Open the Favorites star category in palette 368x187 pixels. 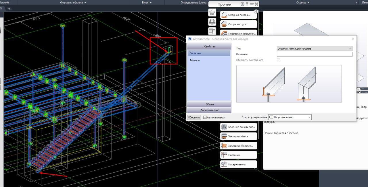click(x=212, y=12)
